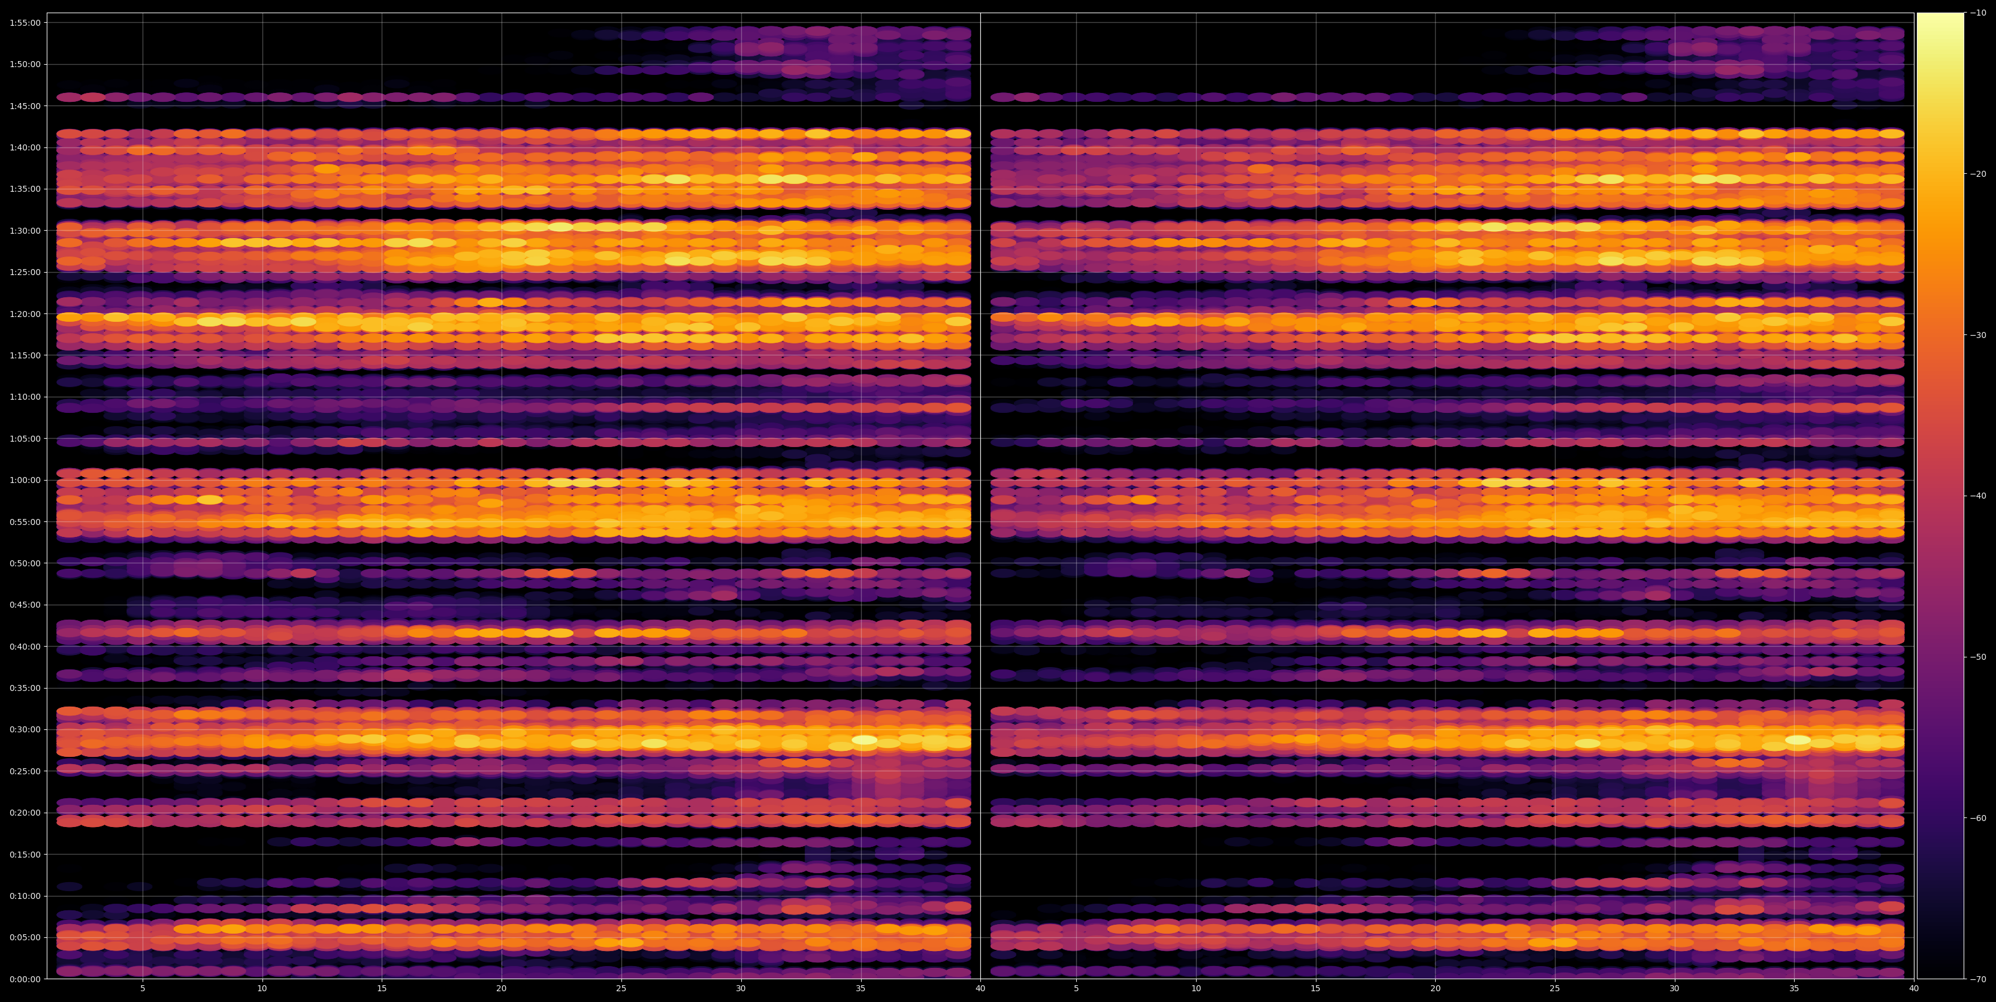Pick x-axis label 20 under right panel
Image resolution: width=1996 pixels, height=1002 pixels.
1435,989
